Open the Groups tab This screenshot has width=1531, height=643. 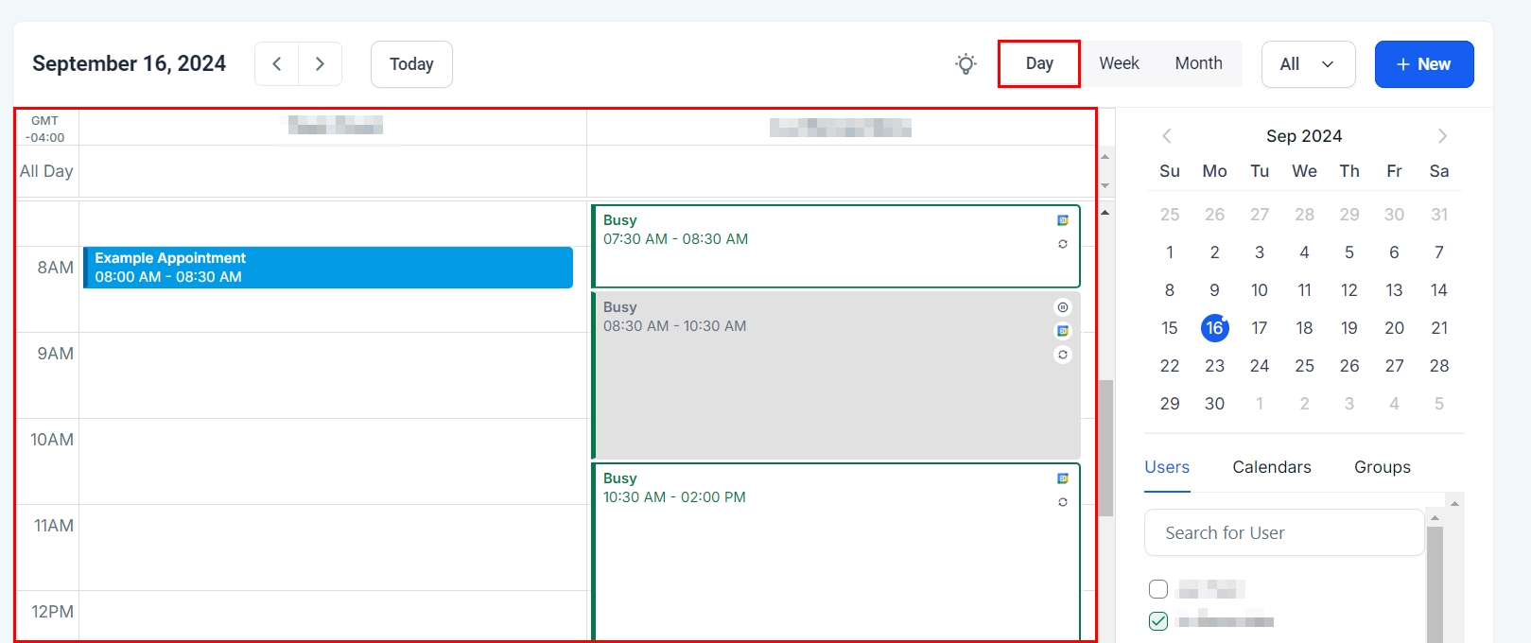tap(1382, 467)
